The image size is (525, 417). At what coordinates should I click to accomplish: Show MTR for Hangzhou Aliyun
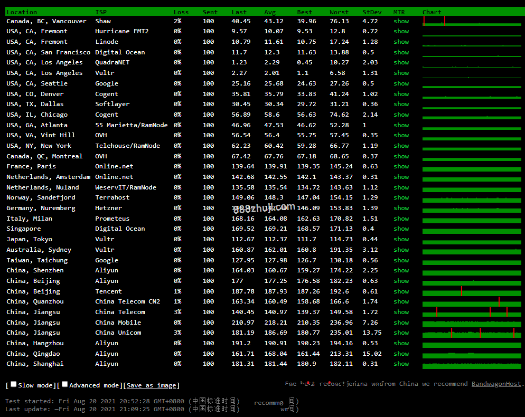click(x=401, y=343)
